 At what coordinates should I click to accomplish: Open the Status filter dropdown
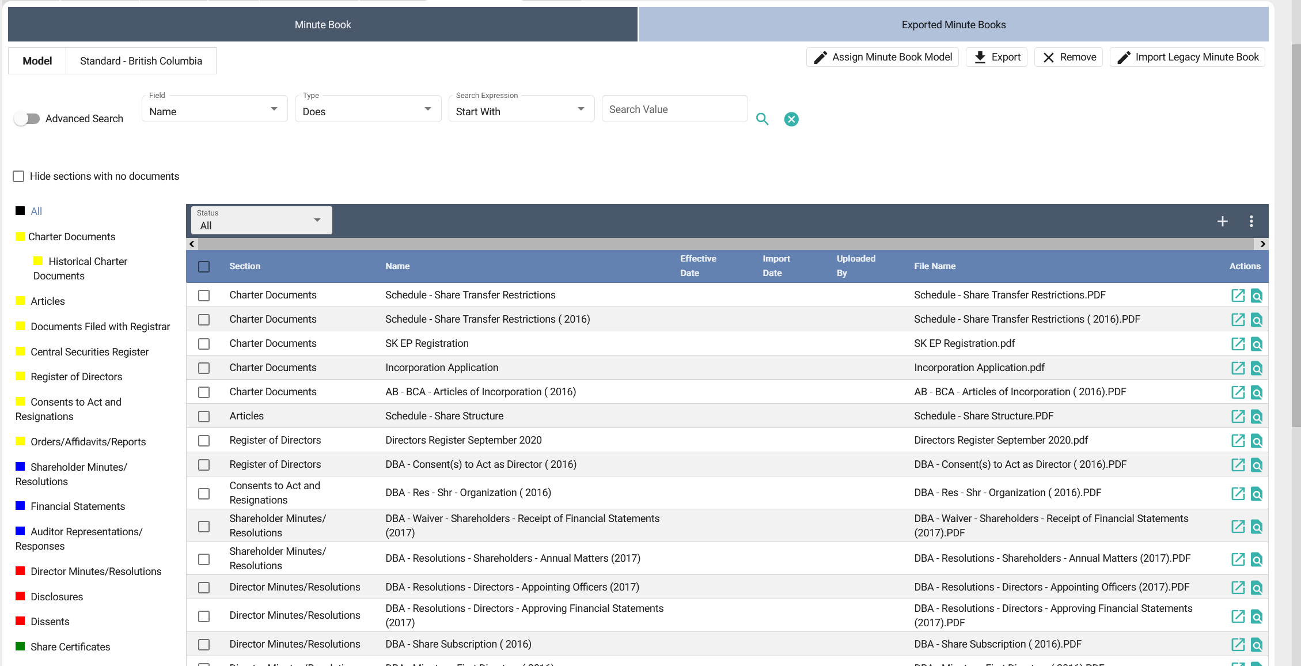tap(261, 221)
